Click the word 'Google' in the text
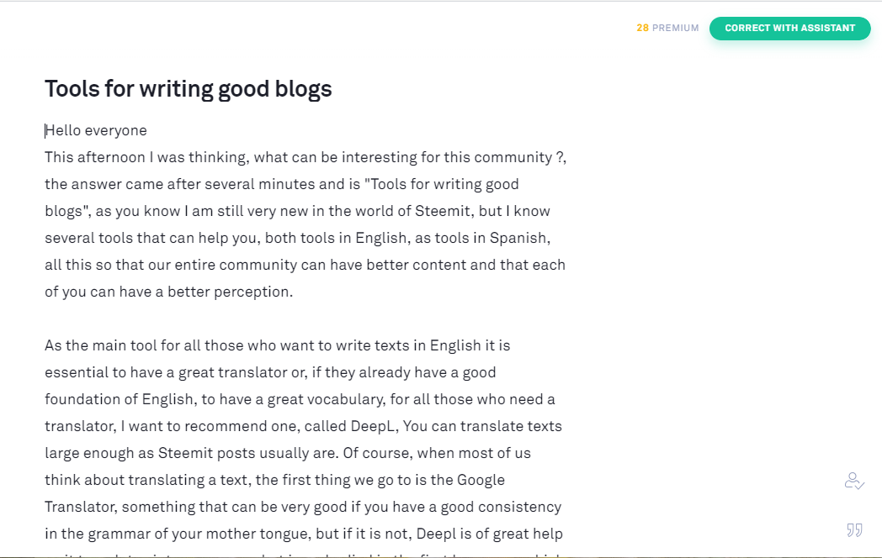Screen dimensions: 882x558 point(481,480)
